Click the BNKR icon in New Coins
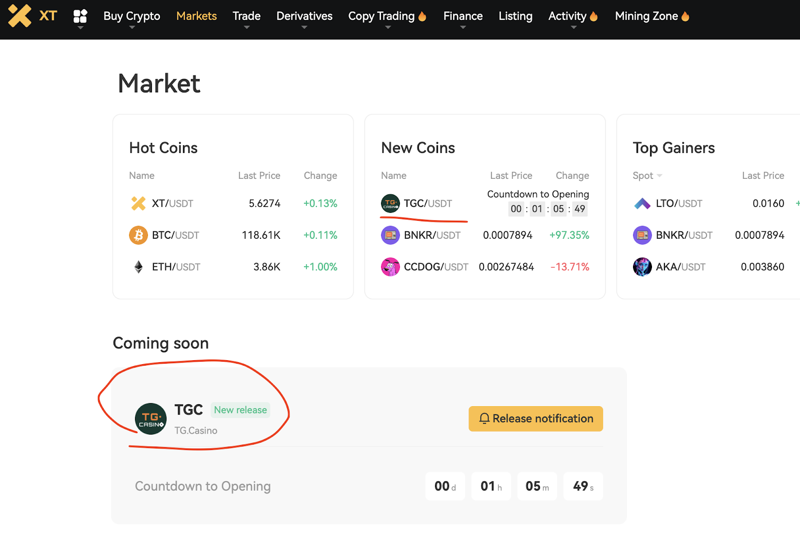 click(x=390, y=235)
